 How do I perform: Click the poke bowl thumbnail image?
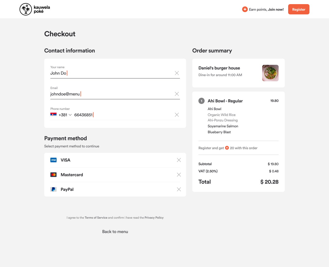(270, 73)
